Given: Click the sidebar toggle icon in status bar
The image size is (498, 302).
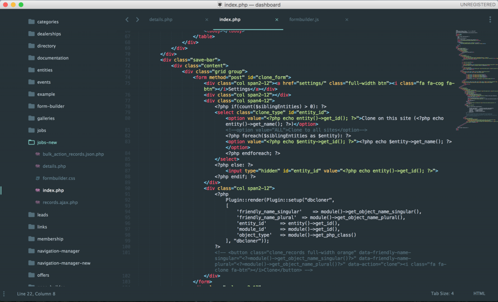Looking at the screenshot, I should pyautogui.click(x=4, y=294).
